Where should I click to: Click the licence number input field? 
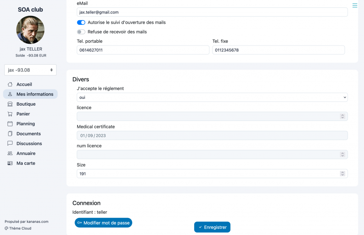tap(212, 116)
